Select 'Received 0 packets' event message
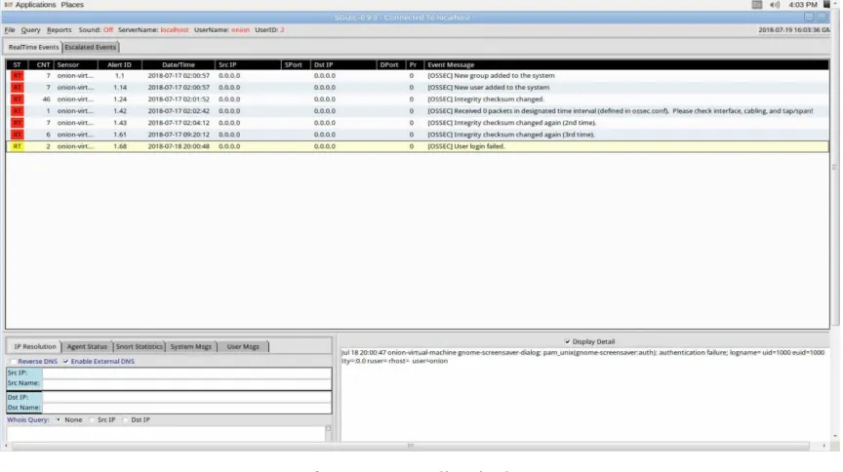This screenshot has height=472, width=843. point(620,111)
